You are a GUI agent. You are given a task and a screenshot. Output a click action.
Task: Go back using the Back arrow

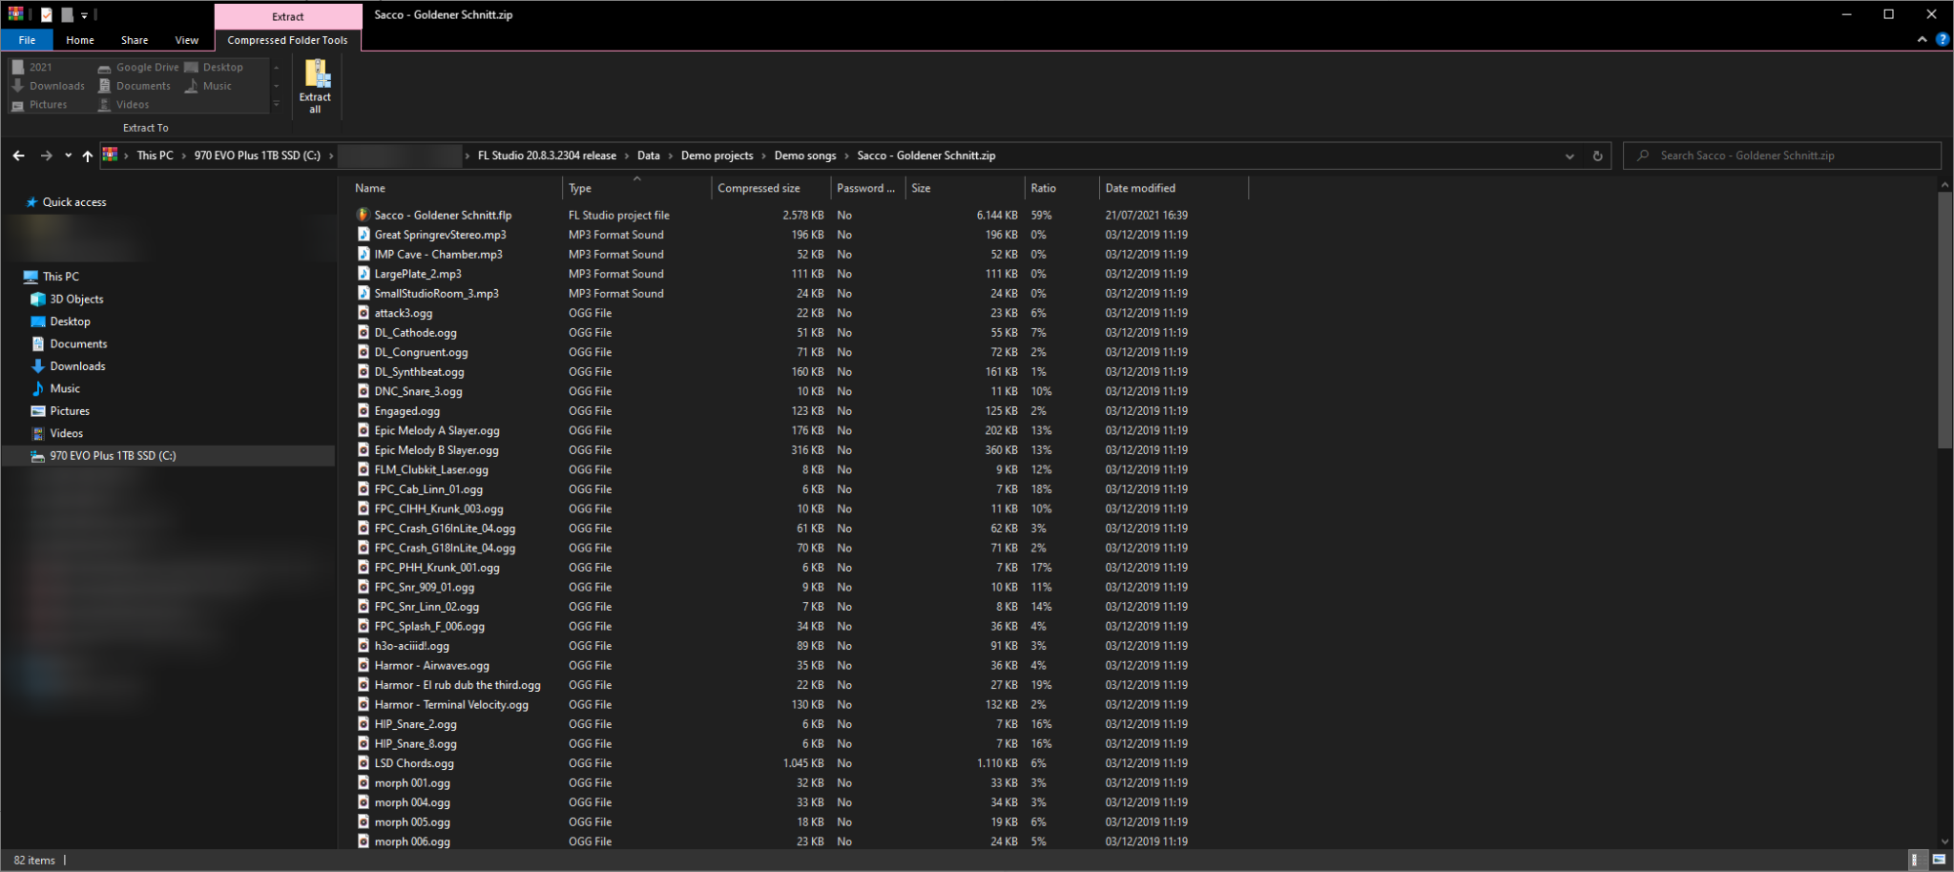click(18, 156)
